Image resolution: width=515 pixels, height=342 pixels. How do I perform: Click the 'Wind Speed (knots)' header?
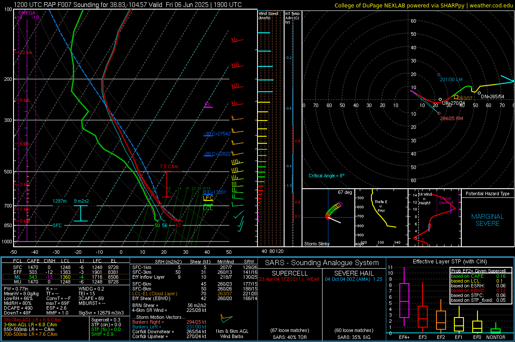268,15
